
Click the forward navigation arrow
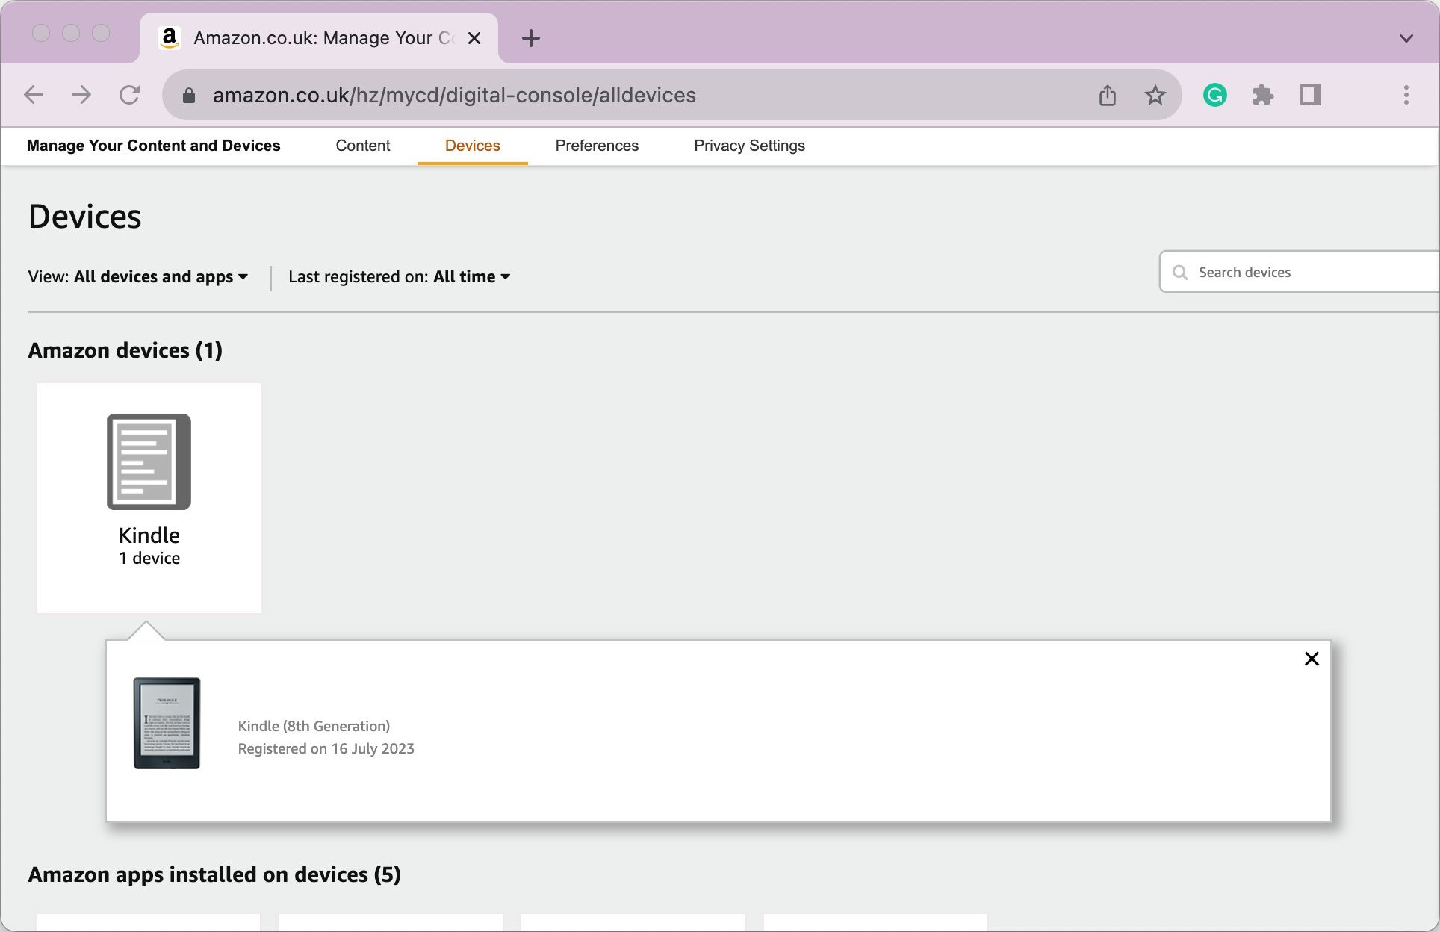81,95
